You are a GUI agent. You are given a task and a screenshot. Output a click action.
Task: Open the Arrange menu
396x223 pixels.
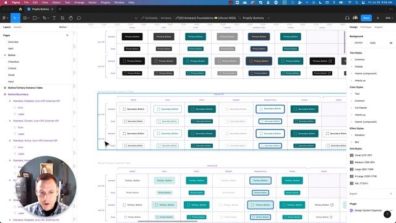pyautogui.click(x=79, y=2)
